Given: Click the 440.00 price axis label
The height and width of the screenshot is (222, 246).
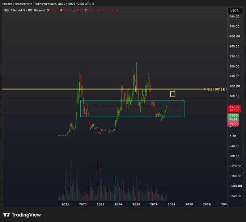Looking at the screenshot, I should coord(234,26).
